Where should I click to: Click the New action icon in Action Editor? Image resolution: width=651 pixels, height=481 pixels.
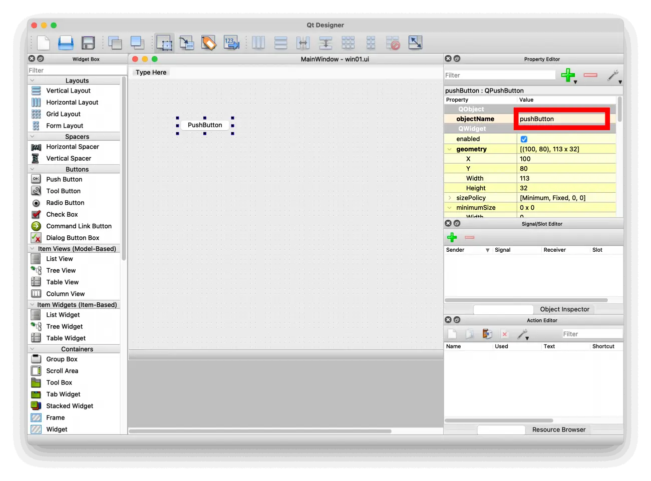point(452,334)
